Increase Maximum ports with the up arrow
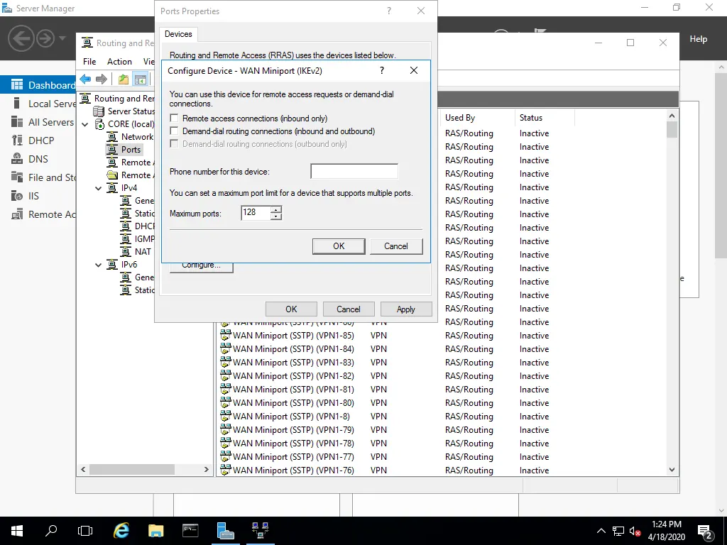The width and height of the screenshot is (727, 545). (x=276, y=209)
